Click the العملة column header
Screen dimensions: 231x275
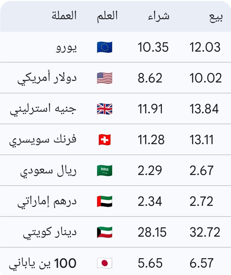tap(64, 16)
